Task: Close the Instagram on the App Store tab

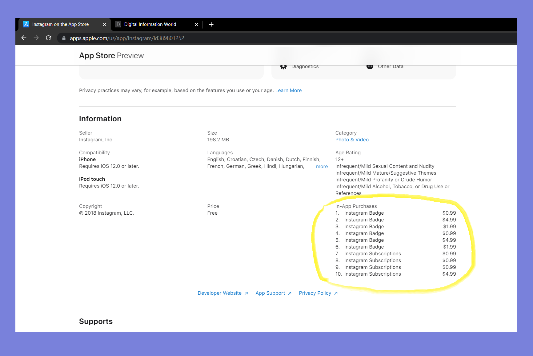Action: (105, 24)
